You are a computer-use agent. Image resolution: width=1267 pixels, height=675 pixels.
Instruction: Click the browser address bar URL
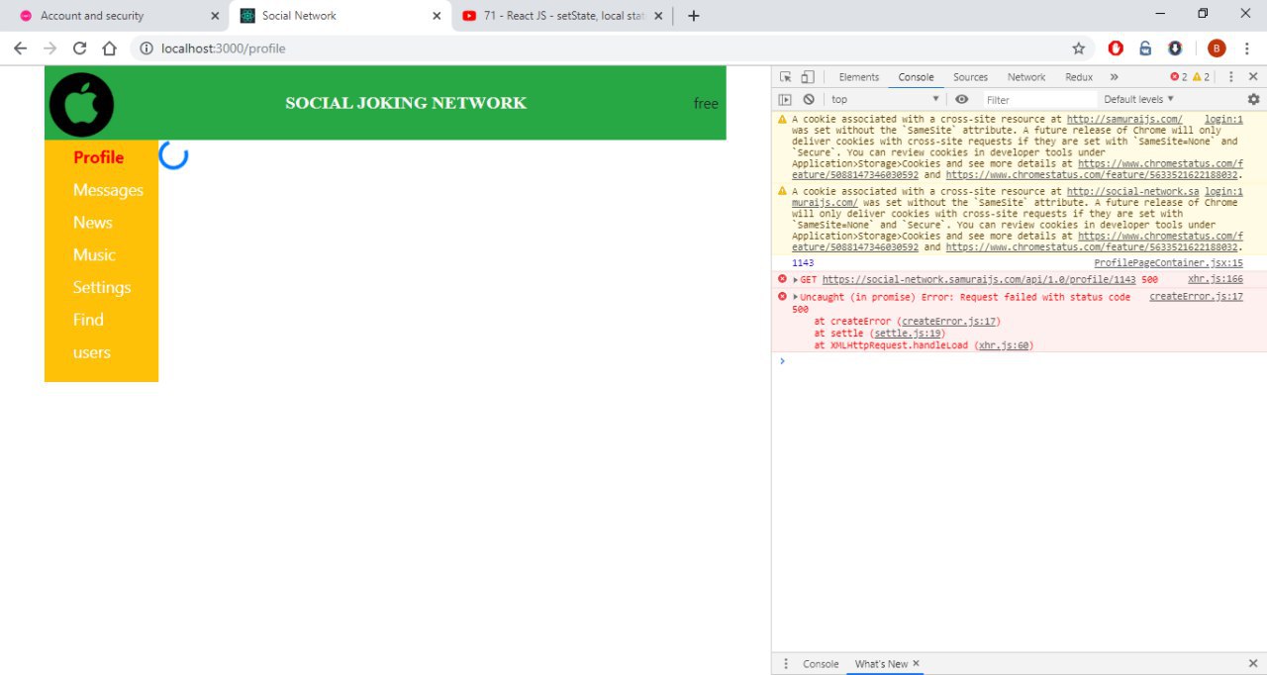click(x=223, y=48)
